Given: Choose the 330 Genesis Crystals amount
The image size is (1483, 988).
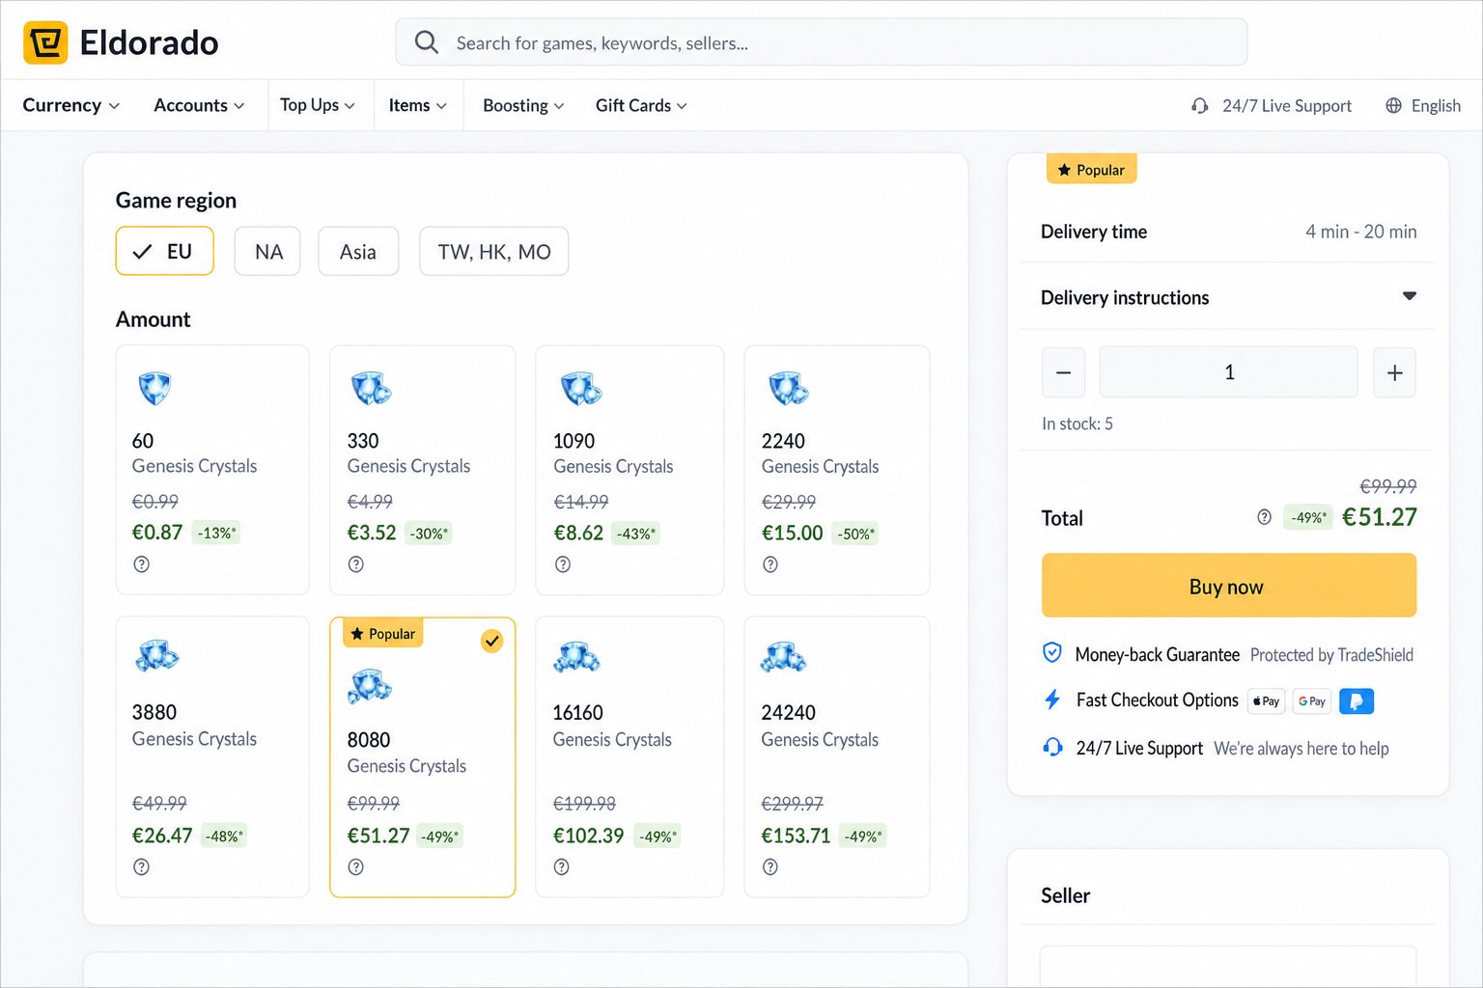Looking at the screenshot, I should point(423,470).
